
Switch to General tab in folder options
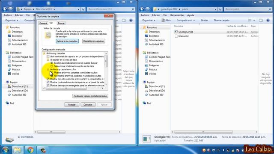43,23
